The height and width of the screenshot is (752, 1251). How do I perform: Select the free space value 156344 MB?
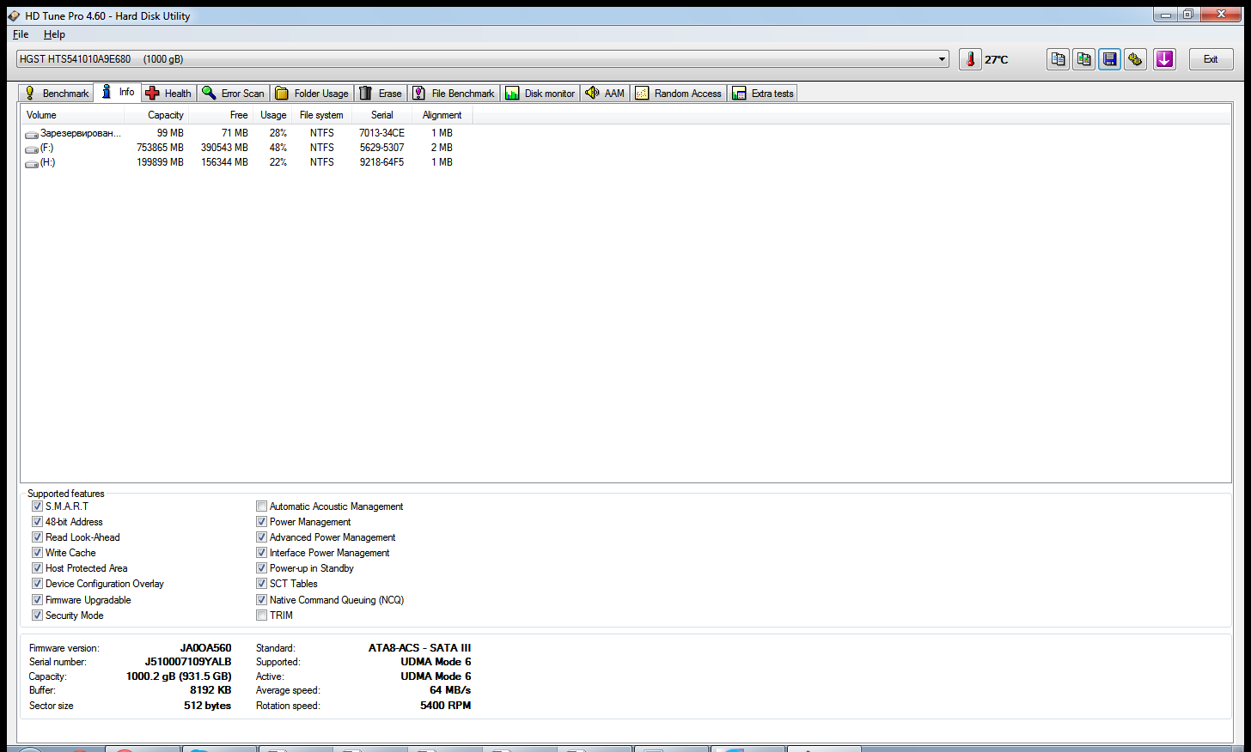[224, 162]
